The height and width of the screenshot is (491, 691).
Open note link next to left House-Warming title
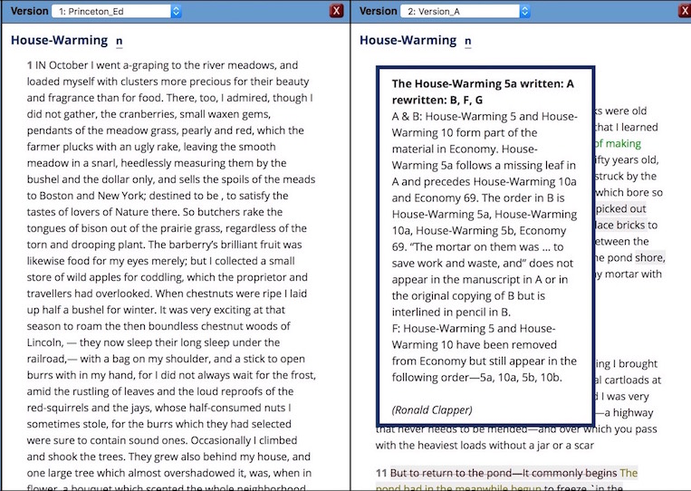click(x=119, y=42)
